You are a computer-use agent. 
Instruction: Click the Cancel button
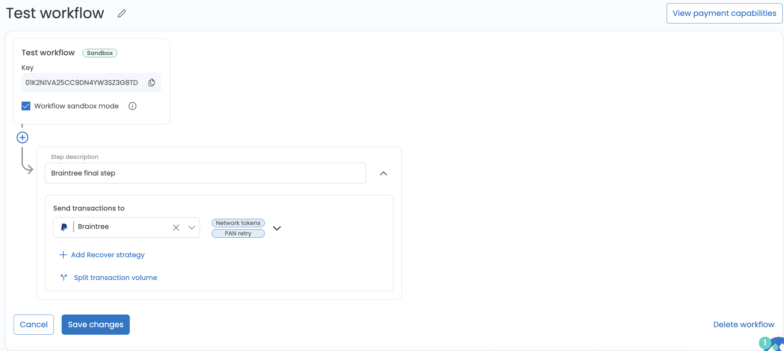[x=34, y=325]
